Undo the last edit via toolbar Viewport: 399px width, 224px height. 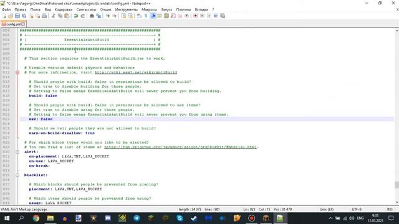76,16
